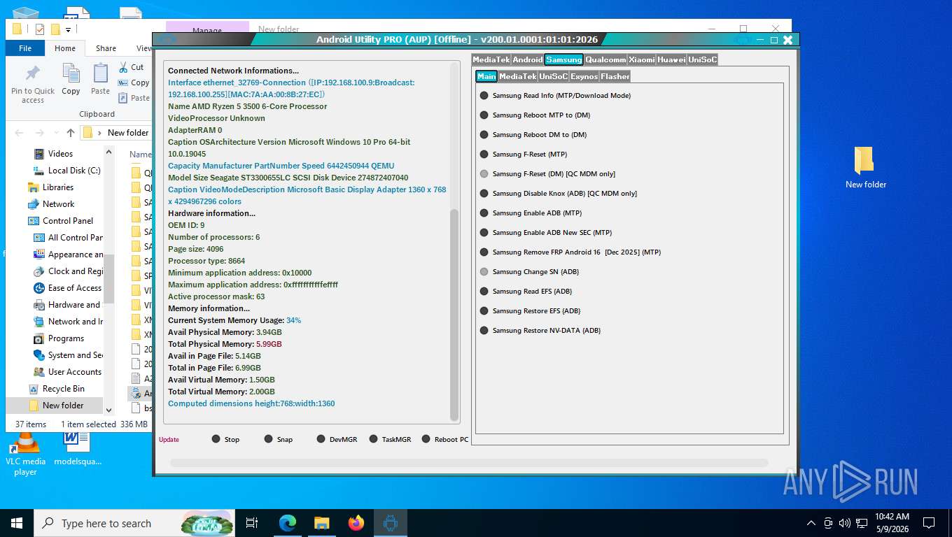The image size is (952, 537).
Task: Click the bottom progress bar
Action: 469,463
